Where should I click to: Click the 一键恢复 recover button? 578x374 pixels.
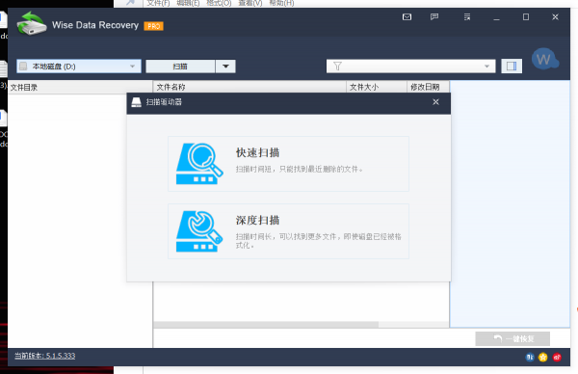tap(512, 338)
